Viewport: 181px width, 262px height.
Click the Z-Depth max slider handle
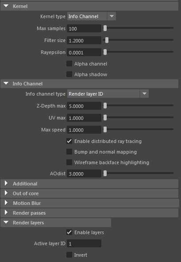coord(105,105)
